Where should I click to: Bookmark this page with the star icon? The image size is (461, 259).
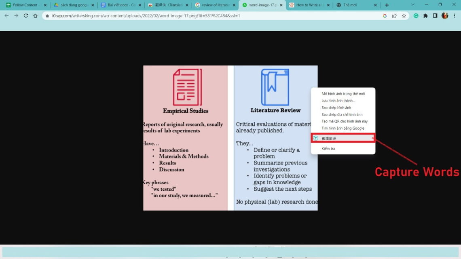click(404, 16)
